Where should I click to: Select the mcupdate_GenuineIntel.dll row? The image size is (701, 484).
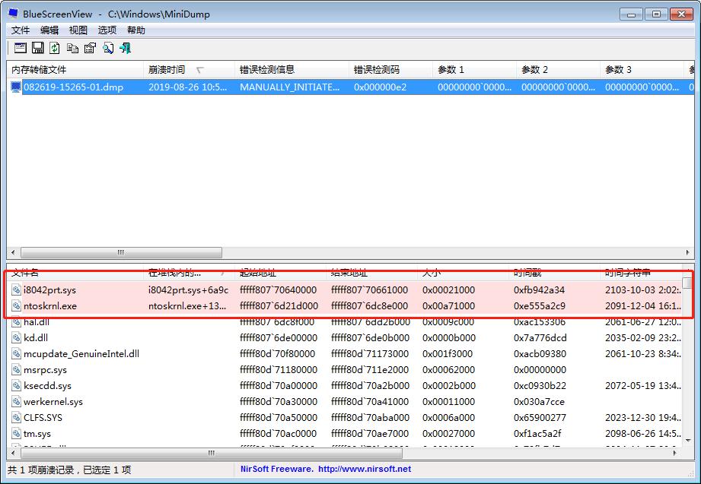pyautogui.click(x=81, y=354)
